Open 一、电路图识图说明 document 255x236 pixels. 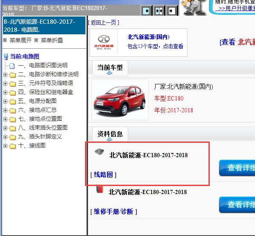tap(43, 65)
